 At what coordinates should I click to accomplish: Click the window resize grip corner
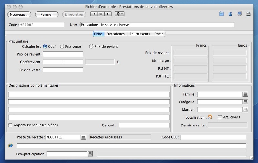click(252, 158)
